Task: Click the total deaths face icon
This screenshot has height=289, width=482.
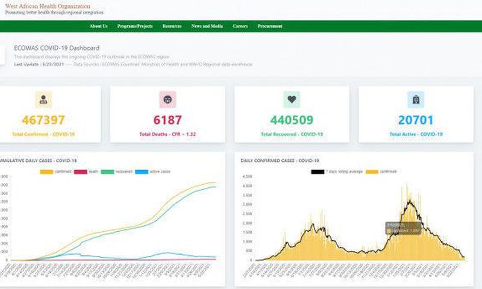Action: [167, 99]
